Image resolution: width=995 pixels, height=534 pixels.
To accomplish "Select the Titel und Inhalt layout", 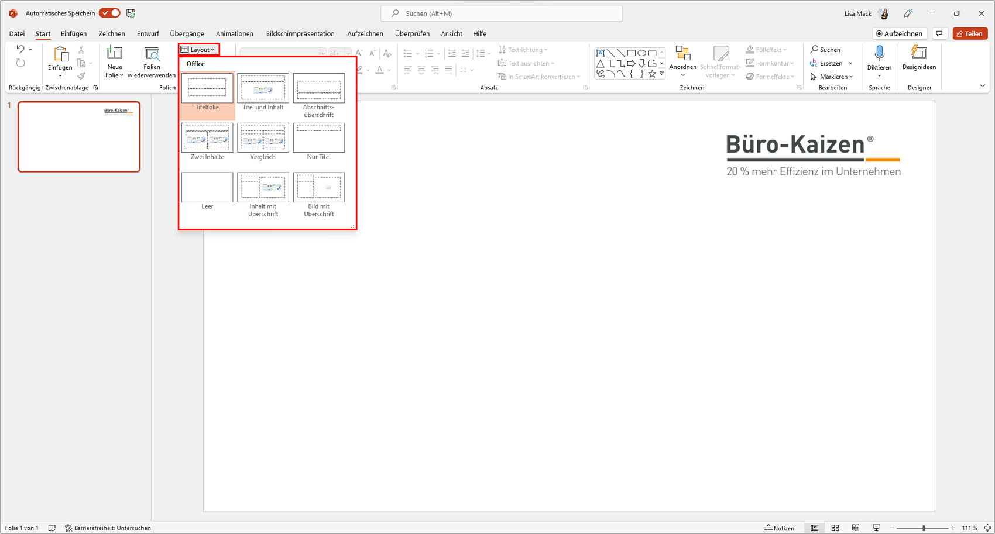I will [x=263, y=92].
